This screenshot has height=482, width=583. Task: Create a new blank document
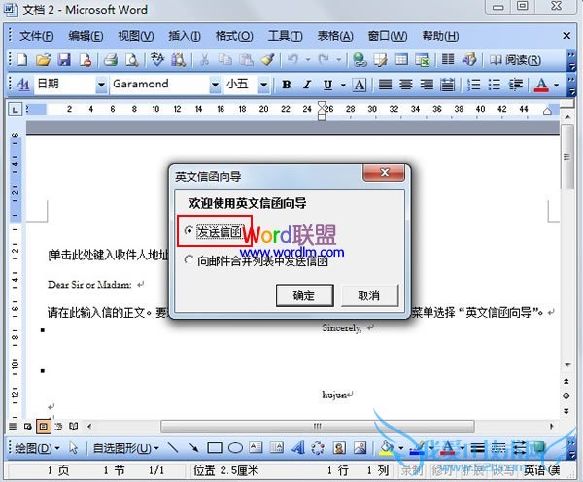tap(22, 60)
